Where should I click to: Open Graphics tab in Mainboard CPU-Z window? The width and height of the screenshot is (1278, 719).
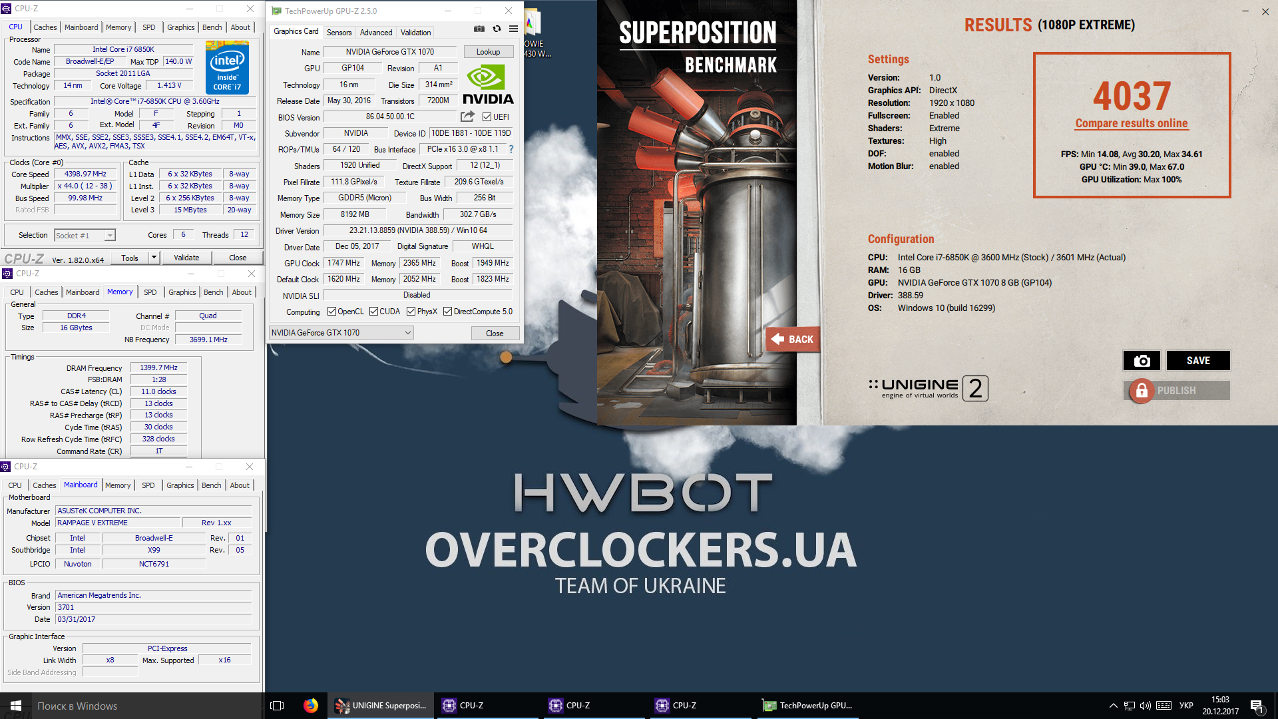pyautogui.click(x=180, y=485)
